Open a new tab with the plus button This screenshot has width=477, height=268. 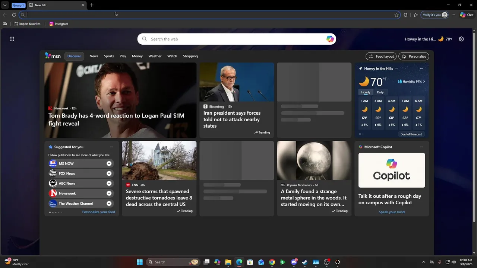click(92, 5)
